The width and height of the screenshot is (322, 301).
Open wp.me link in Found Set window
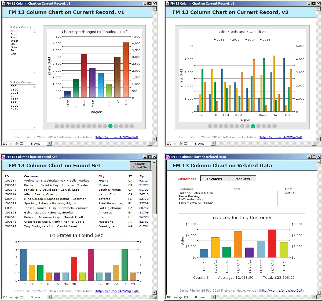pos(117,291)
